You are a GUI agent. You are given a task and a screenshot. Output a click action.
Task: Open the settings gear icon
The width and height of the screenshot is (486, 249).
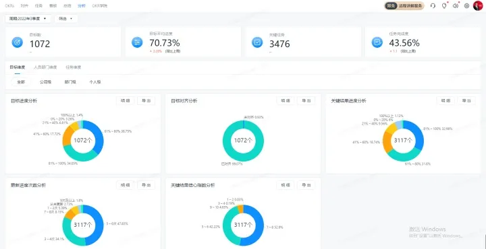(x=466, y=6)
